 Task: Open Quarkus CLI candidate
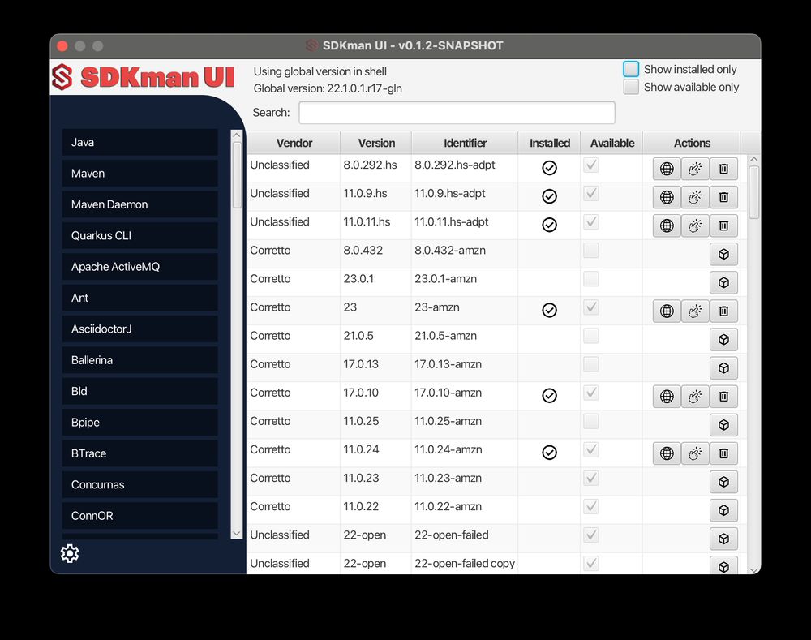click(x=139, y=235)
